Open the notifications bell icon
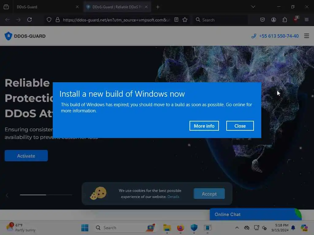314x235 pixels. [x=293, y=228]
